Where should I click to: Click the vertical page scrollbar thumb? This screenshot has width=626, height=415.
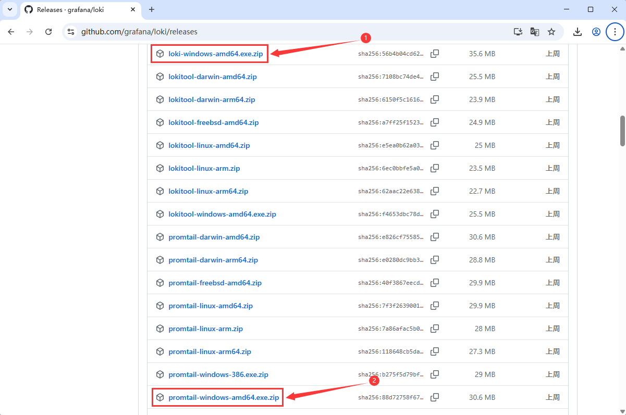coord(622,131)
